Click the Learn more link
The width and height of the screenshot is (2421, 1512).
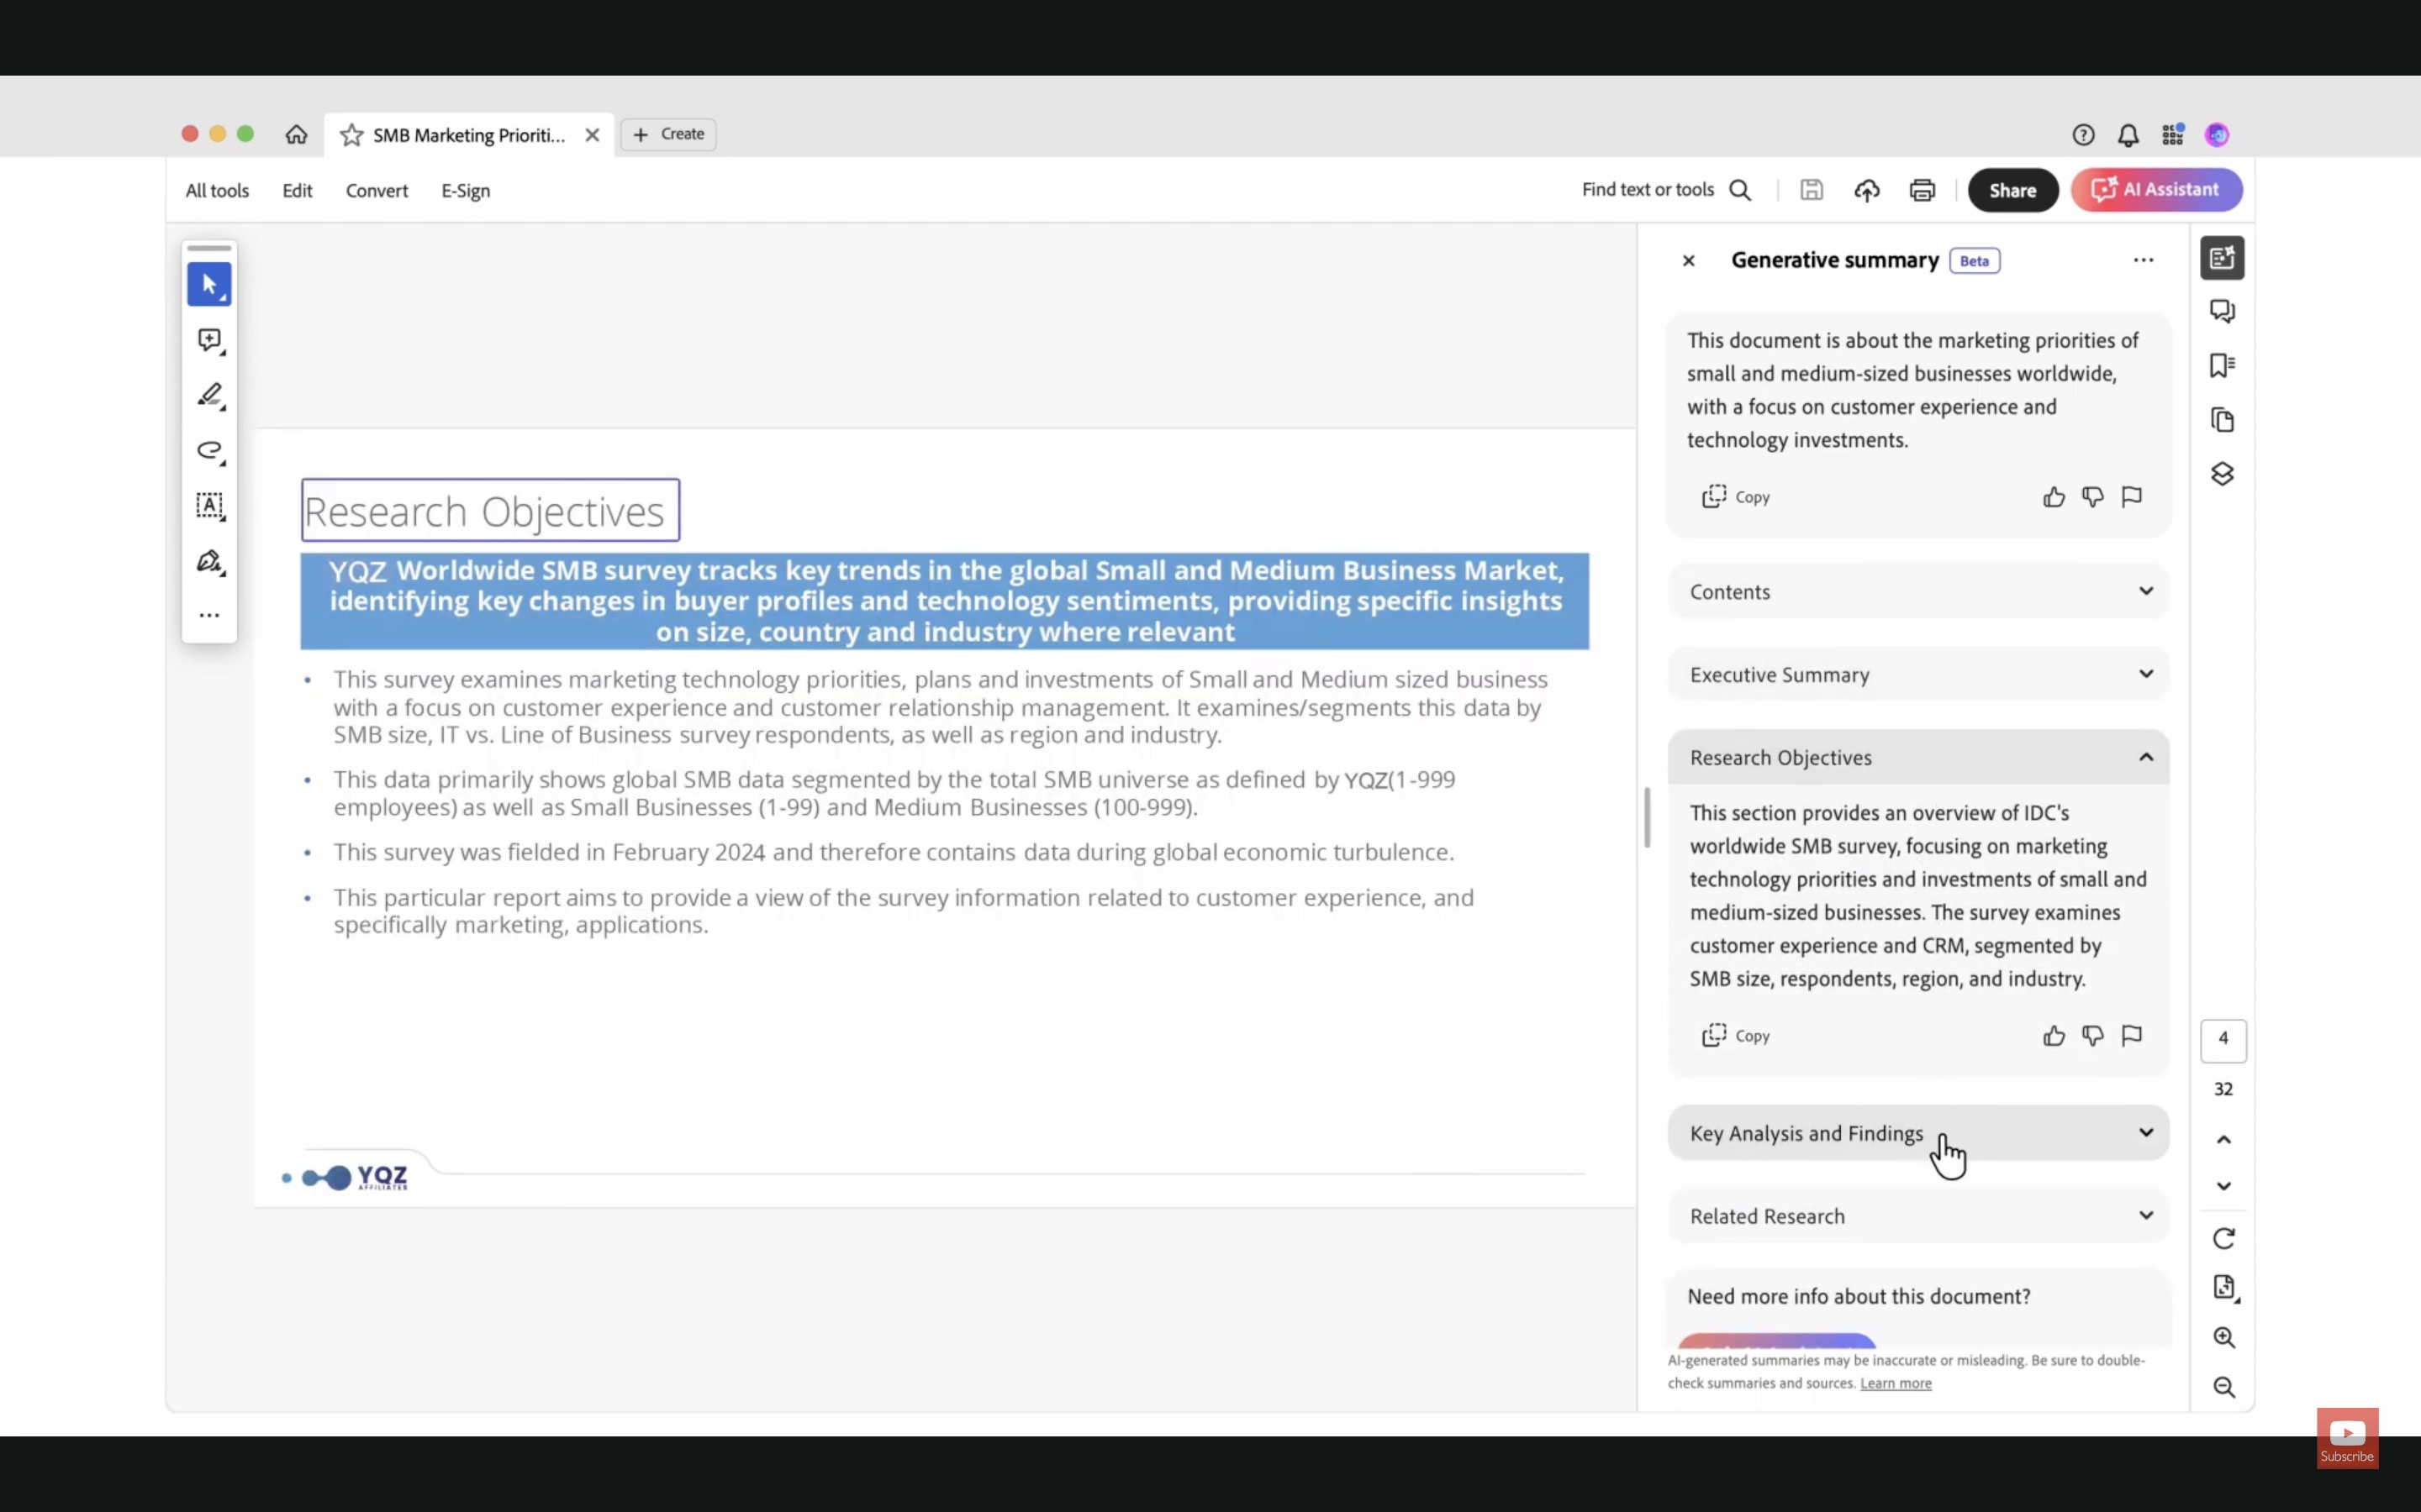[x=1896, y=1384]
